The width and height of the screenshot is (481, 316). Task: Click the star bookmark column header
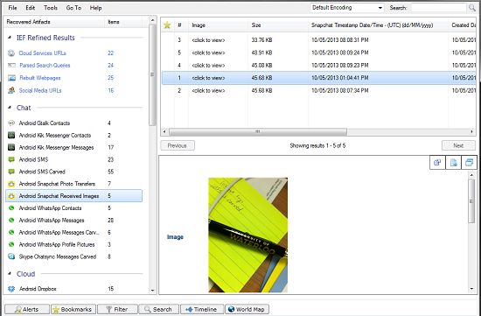(x=167, y=25)
